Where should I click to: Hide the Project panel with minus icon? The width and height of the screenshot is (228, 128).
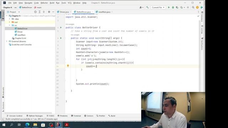[x=53, y=12]
